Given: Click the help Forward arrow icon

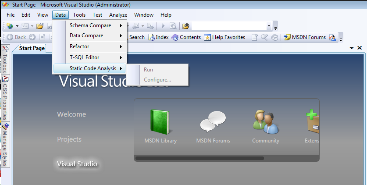Looking at the screenshot, I should [x=32, y=37].
